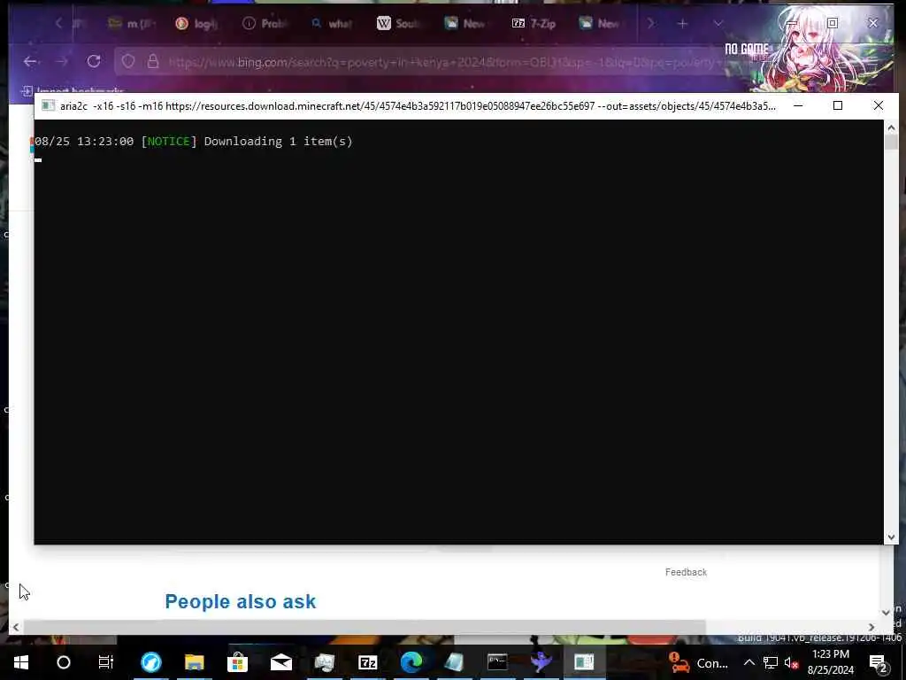
Task: Switch to the 'what' search browser tab
Action: pos(332,23)
